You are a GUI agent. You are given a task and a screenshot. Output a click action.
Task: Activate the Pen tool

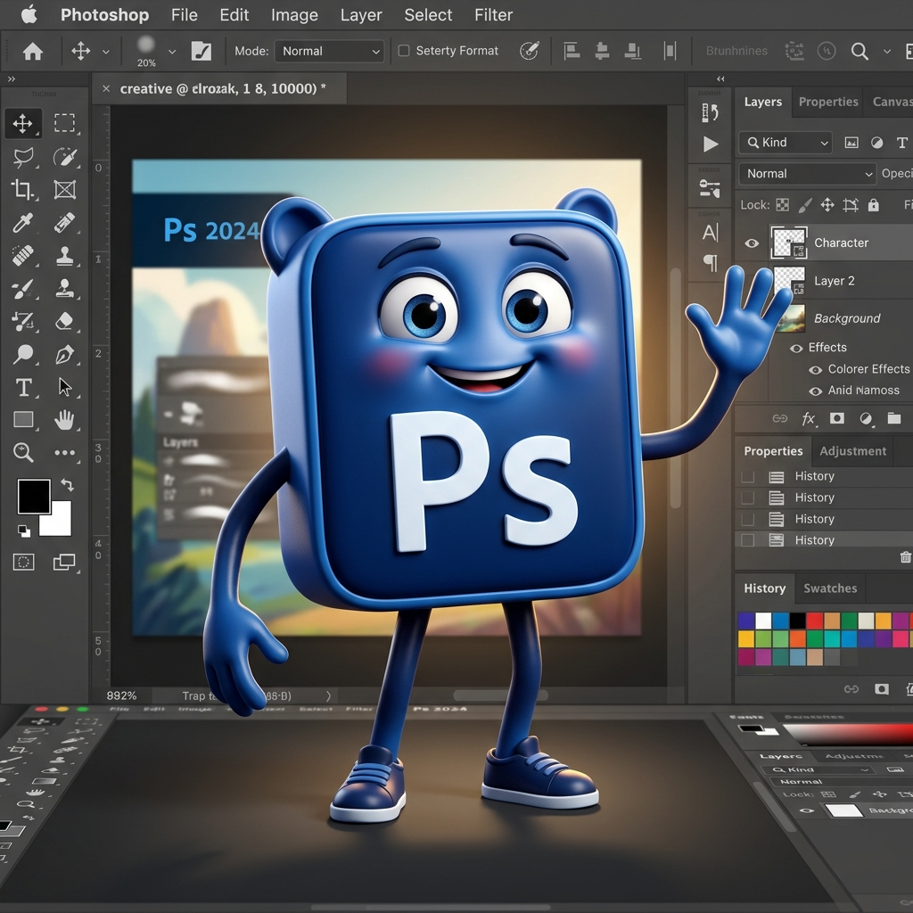coord(64,354)
